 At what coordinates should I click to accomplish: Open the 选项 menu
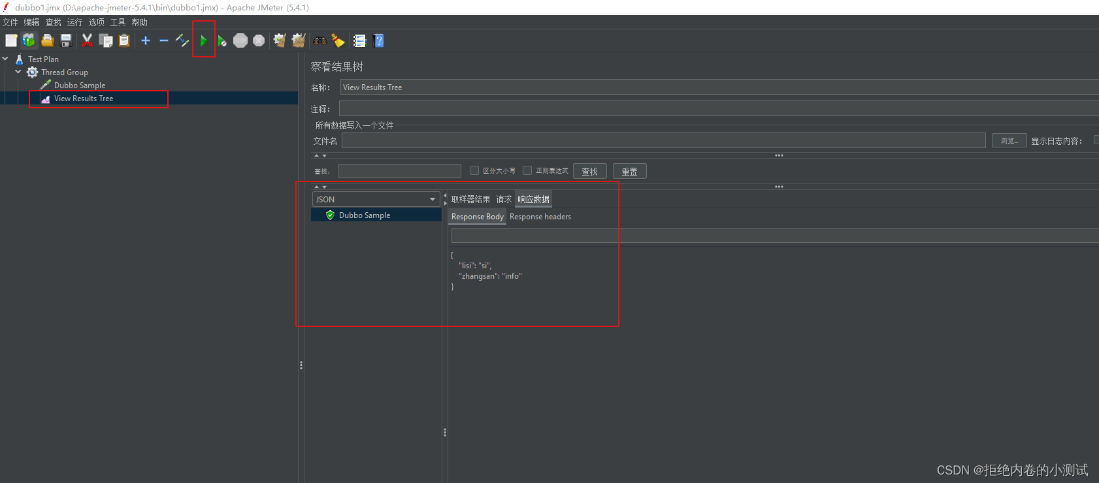(x=97, y=22)
